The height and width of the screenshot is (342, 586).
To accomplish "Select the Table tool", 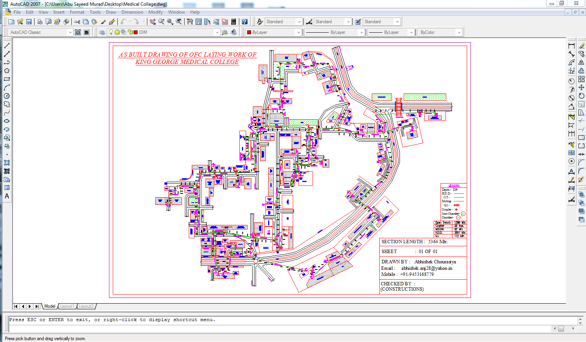I will coord(7,188).
